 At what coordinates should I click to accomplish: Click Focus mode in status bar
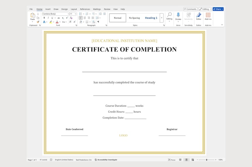point(172,160)
